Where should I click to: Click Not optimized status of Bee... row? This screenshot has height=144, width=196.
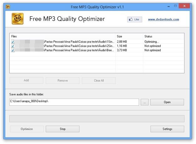click(153, 50)
